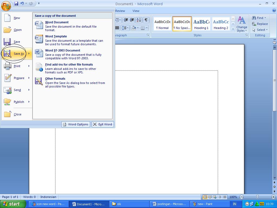Viewport: 277px width, 208px height.
Task: Click the Sort A-Z icon
Action: pos(139,20)
